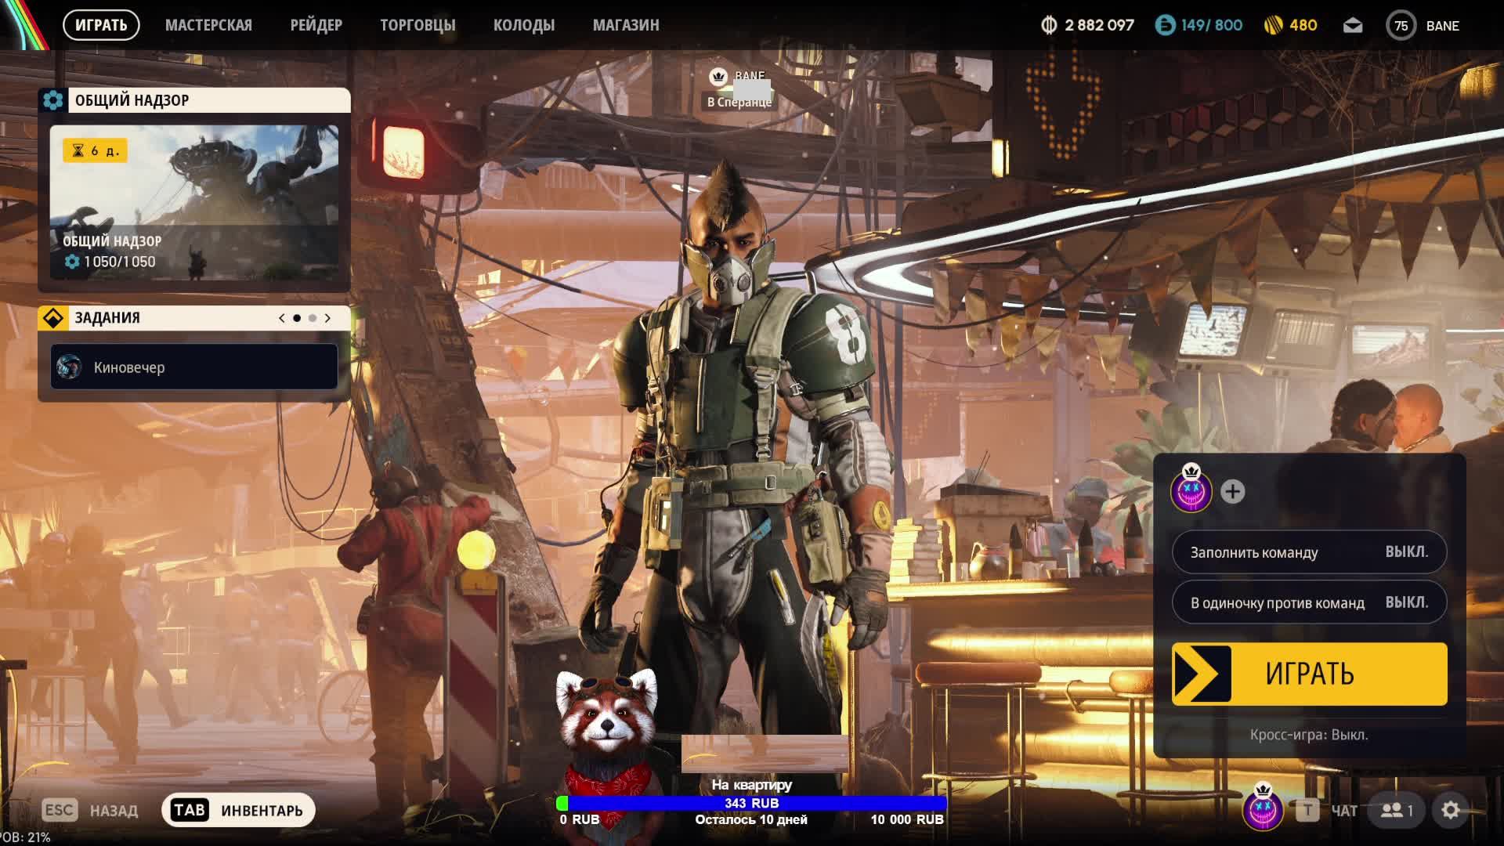Click the Общий надзор gear icon
The image size is (1504, 846).
[53, 100]
